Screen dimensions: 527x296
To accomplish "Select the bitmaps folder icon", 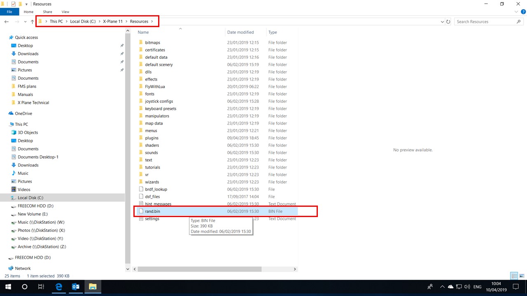I will 141,42.
